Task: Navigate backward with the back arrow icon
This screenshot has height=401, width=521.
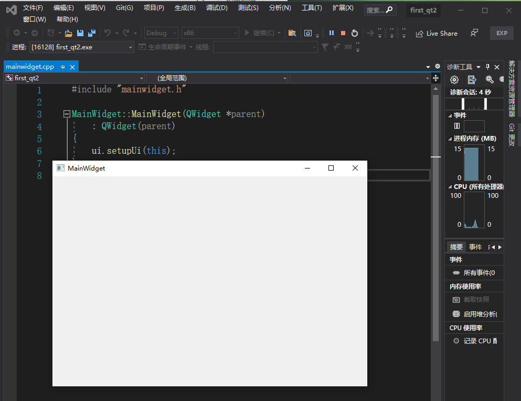Action: (17, 33)
